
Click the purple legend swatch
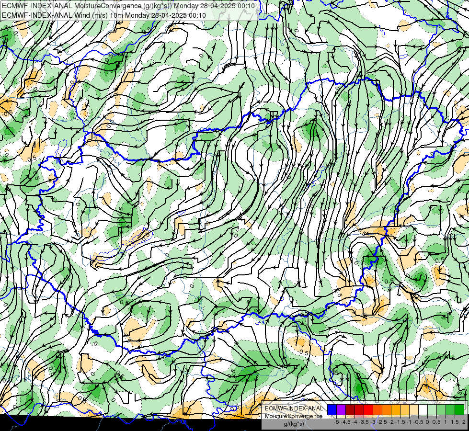(x=341, y=409)
